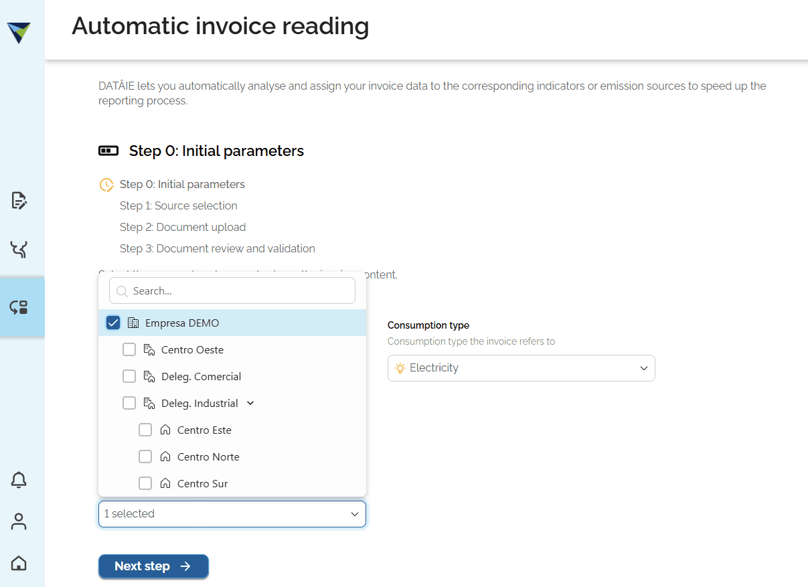Click the building icon next to Empresa DEMO
Image resolution: width=808 pixels, height=587 pixels.
133,323
